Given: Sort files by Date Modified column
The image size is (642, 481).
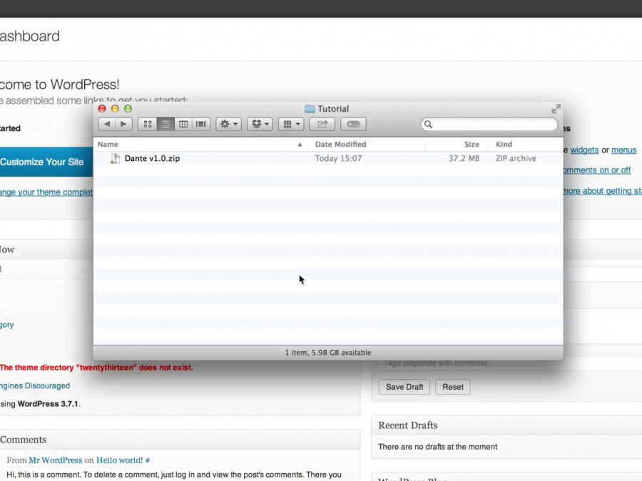Looking at the screenshot, I should click(341, 145).
